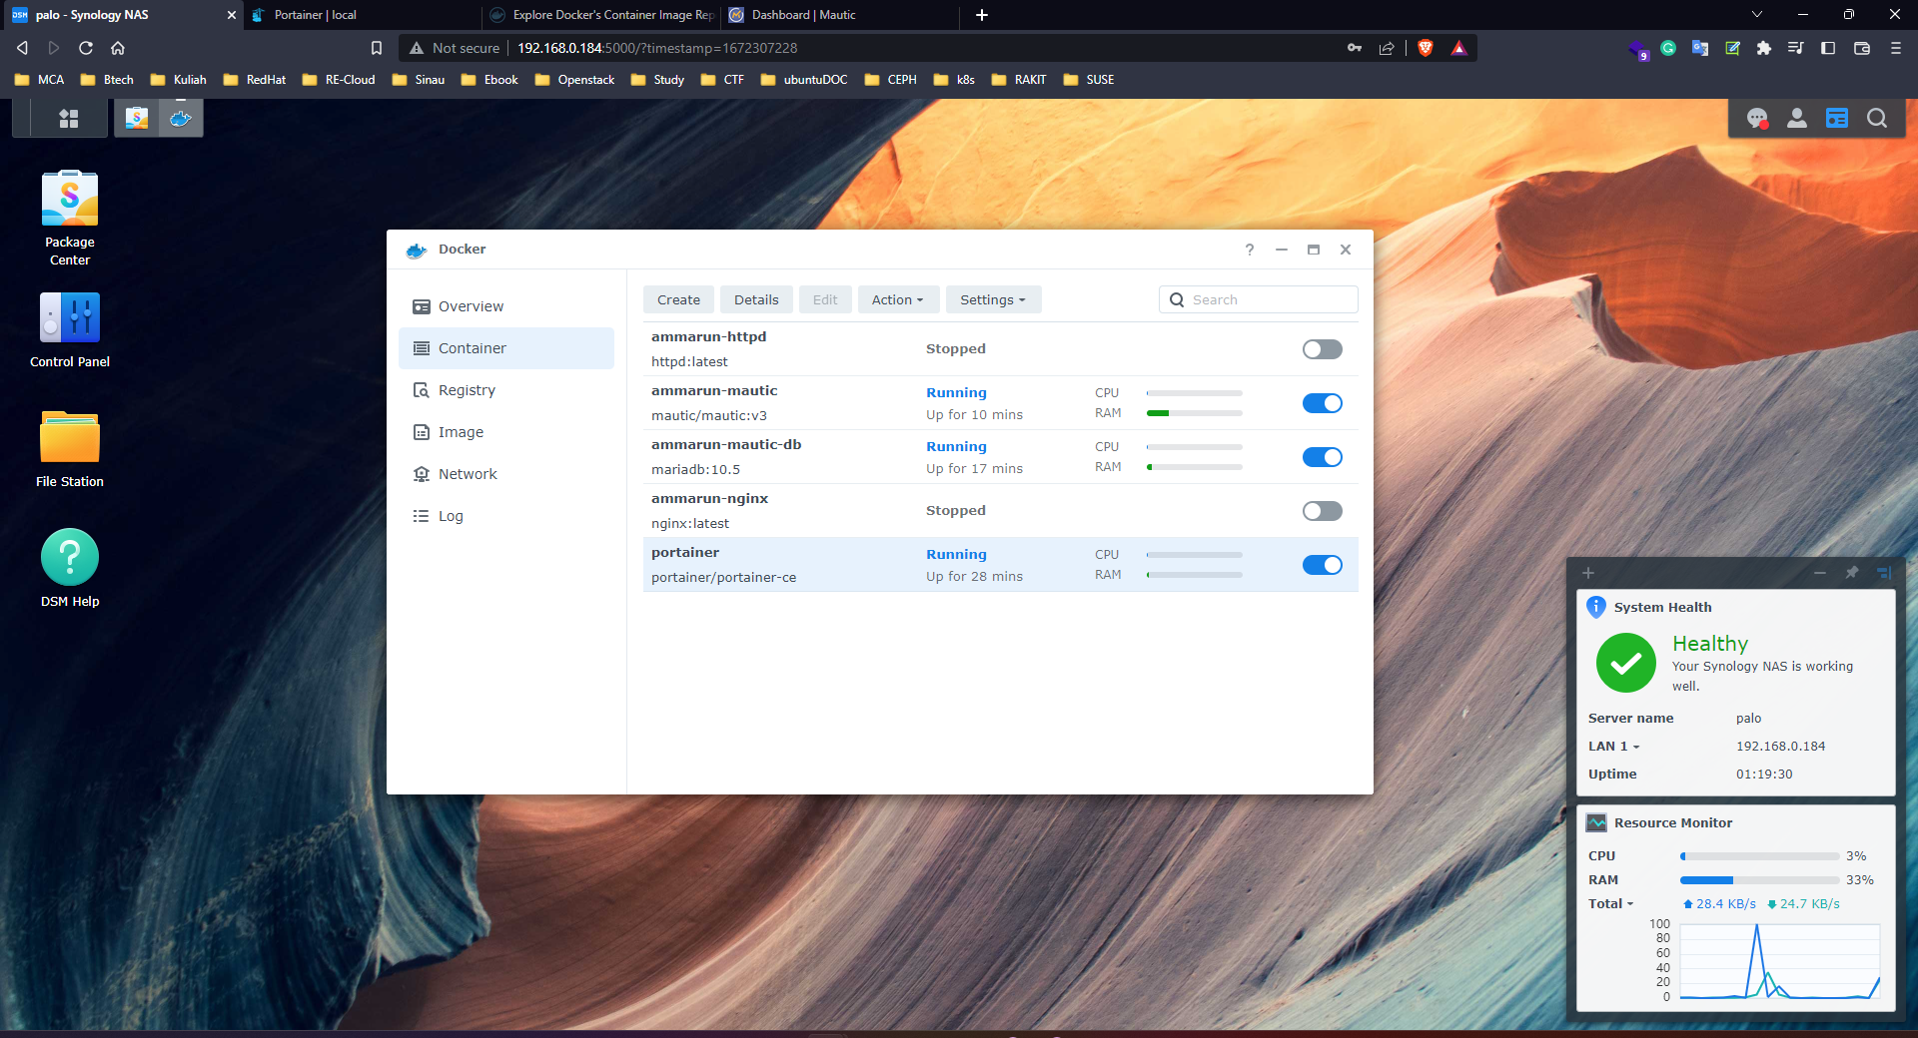This screenshot has width=1918, height=1038.
Task: Click share page icon in address bar
Action: click(x=1387, y=48)
